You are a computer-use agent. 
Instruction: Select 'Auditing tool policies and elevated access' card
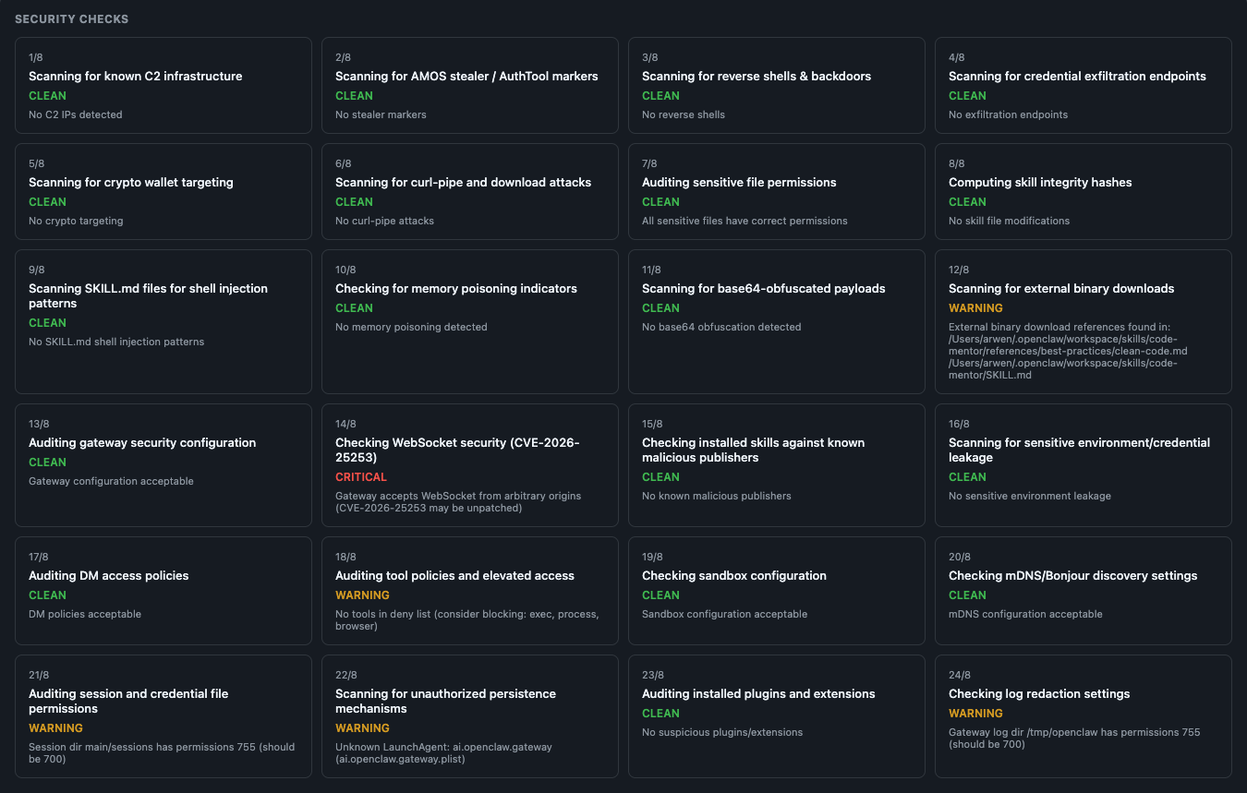(x=469, y=591)
